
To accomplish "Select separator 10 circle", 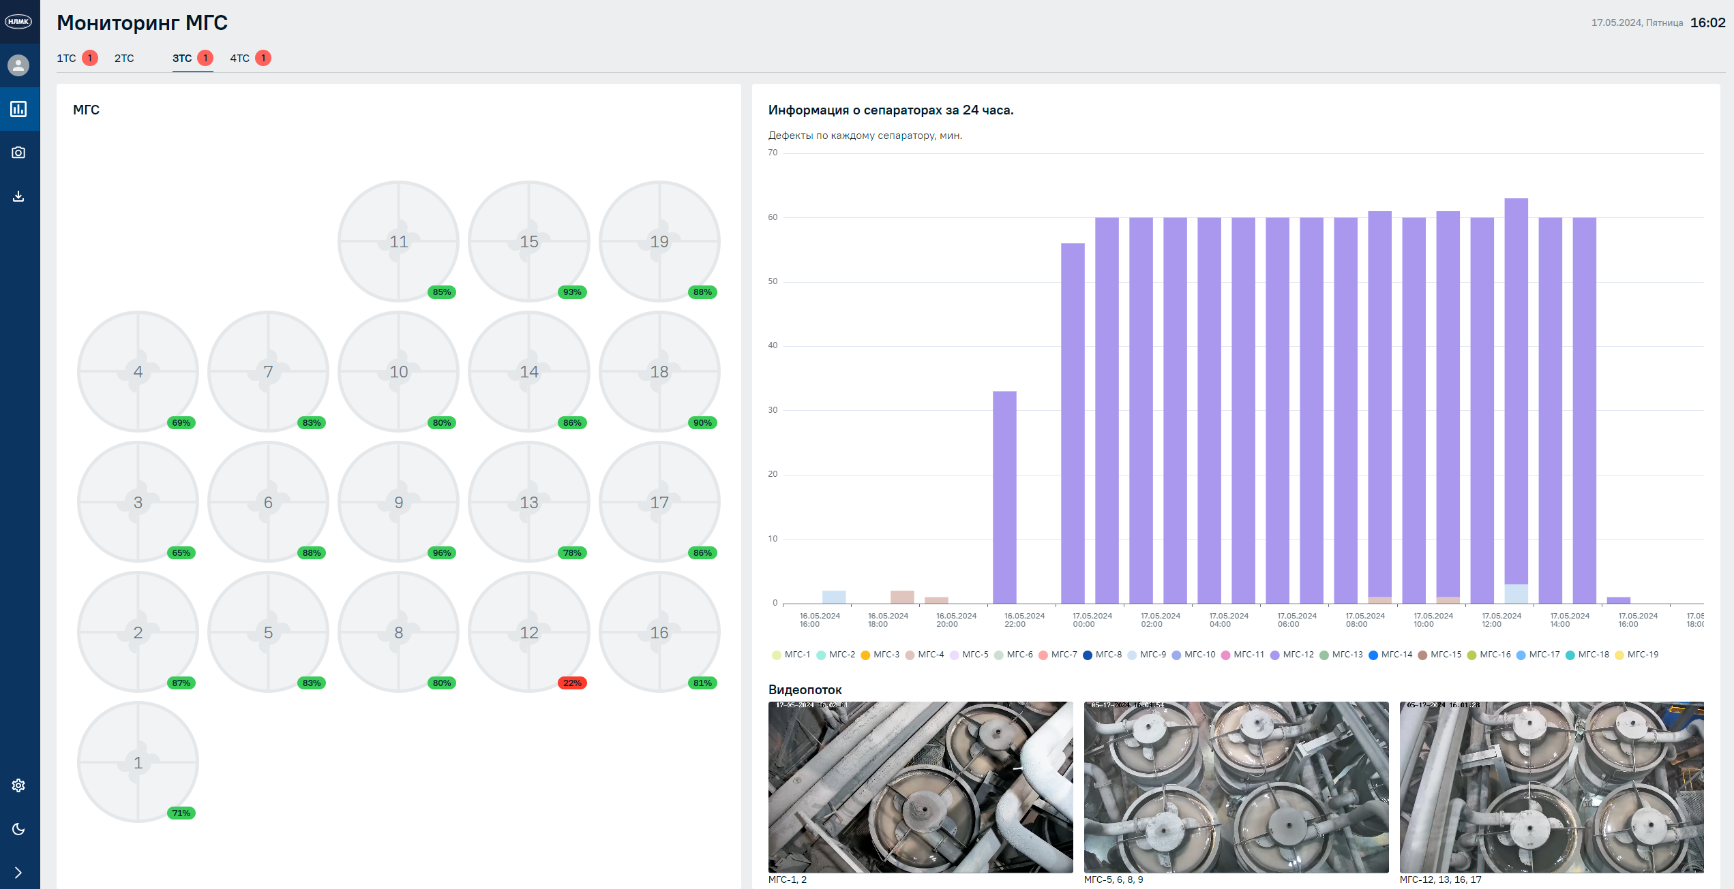I will [x=398, y=371].
